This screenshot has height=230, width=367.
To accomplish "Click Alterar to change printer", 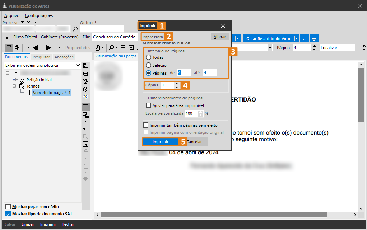I will pyautogui.click(x=219, y=37).
